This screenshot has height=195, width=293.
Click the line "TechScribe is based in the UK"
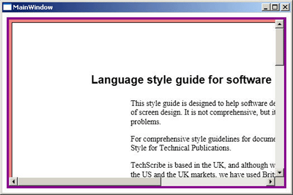point(203,165)
